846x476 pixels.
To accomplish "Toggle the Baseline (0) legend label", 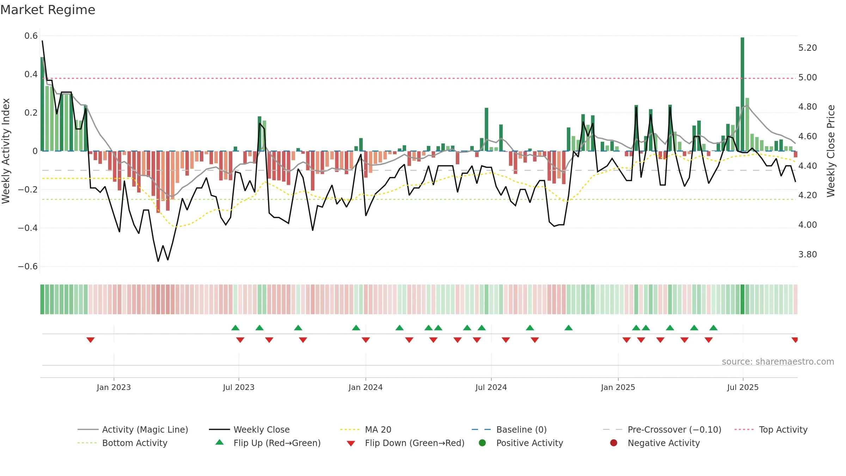I will coord(521,429).
